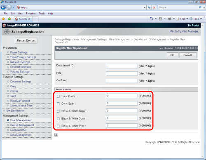The height and width of the screenshot is (160, 206).
Task: Tick the Black & White Scan checkbox
Action: [58, 118]
